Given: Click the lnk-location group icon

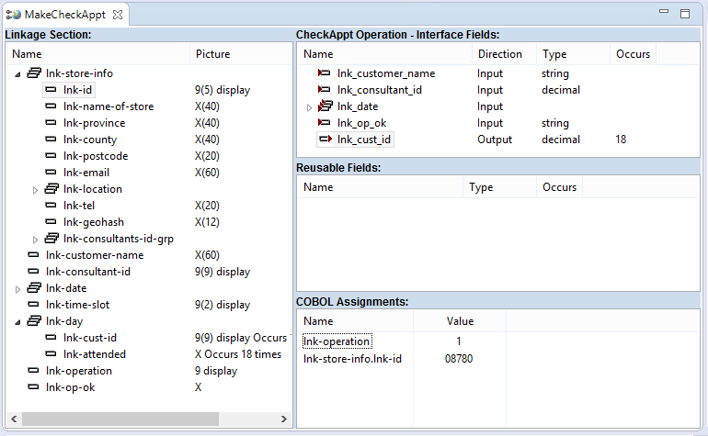Looking at the screenshot, I should point(51,189).
